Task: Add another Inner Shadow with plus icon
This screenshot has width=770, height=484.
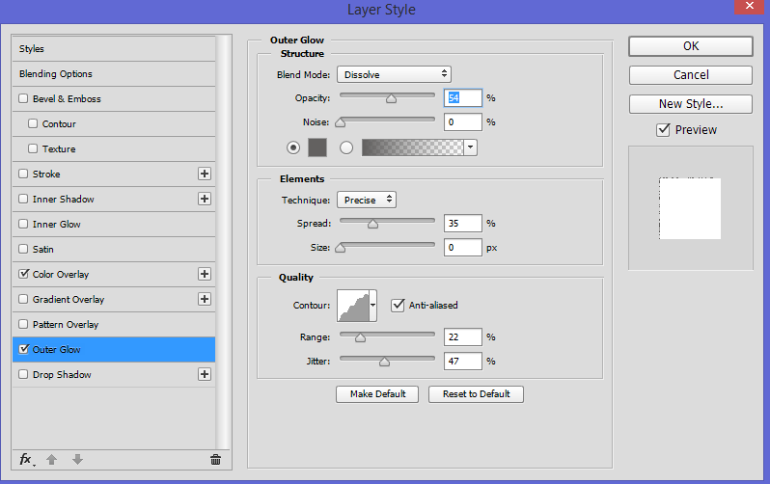Action: click(204, 199)
